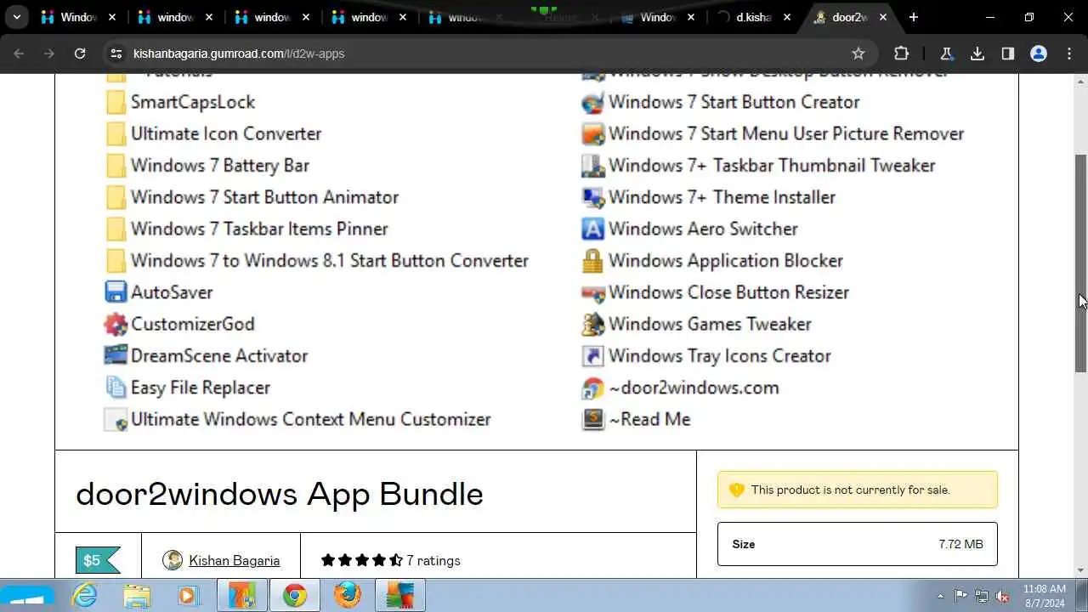Click Windows 7+ Theme Installer icon
1088x612 pixels.
pyautogui.click(x=592, y=197)
